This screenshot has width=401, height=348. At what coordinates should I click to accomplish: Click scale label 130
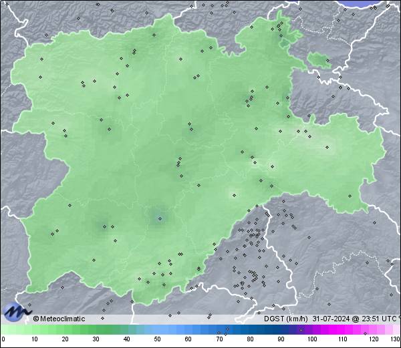(x=396, y=339)
